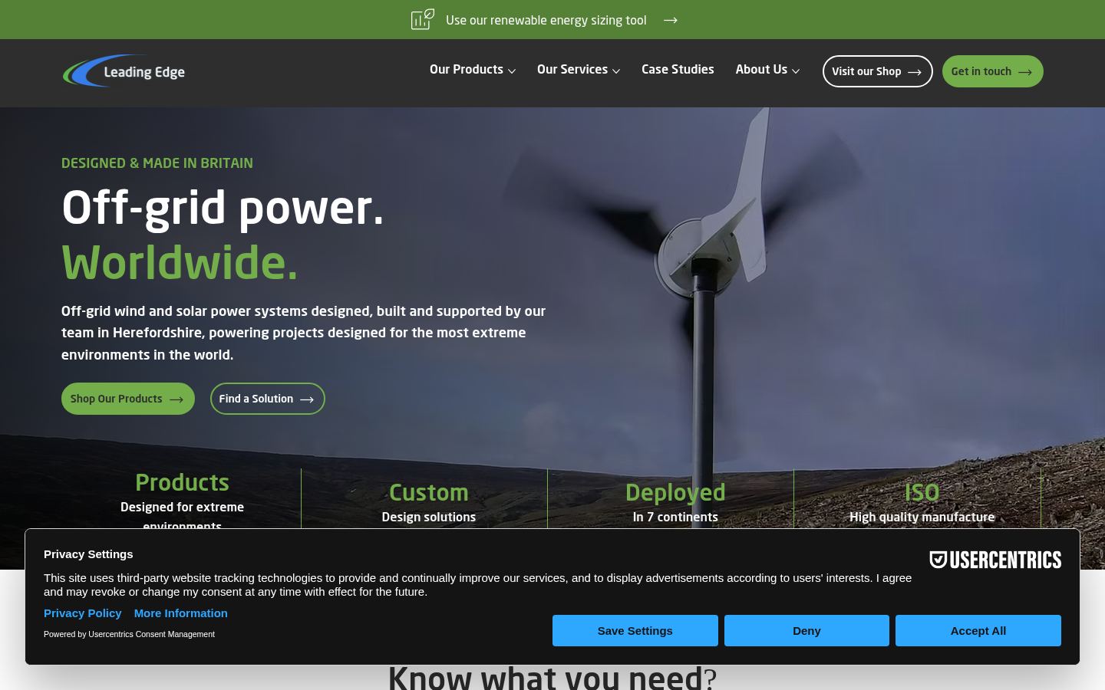Click the arrow in the Get in touch button
The width and height of the screenshot is (1105, 690).
click(1025, 72)
